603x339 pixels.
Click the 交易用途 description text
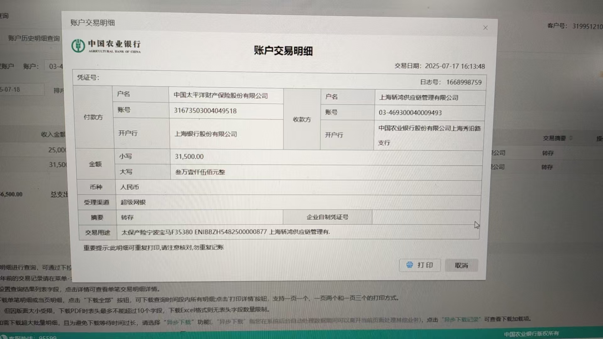coord(225,232)
